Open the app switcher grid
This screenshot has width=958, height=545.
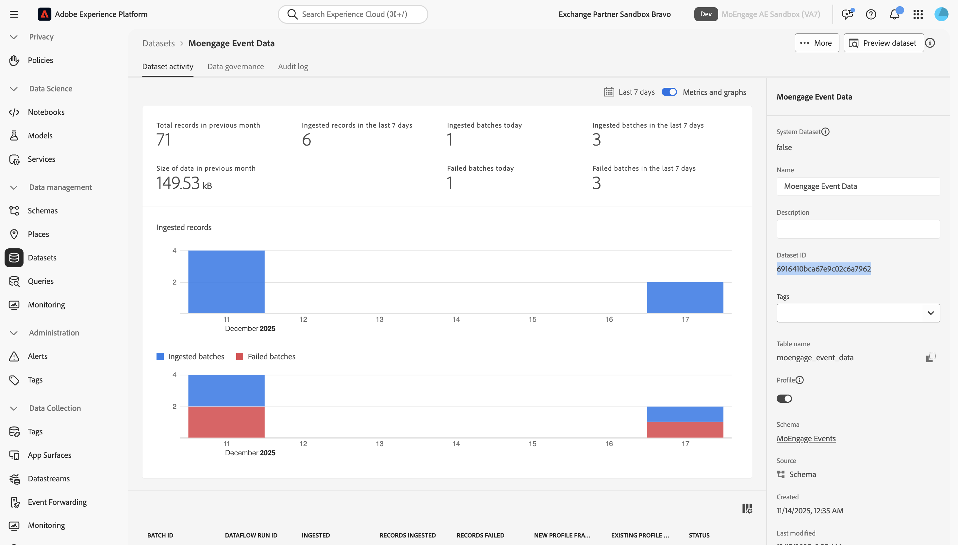(x=918, y=14)
